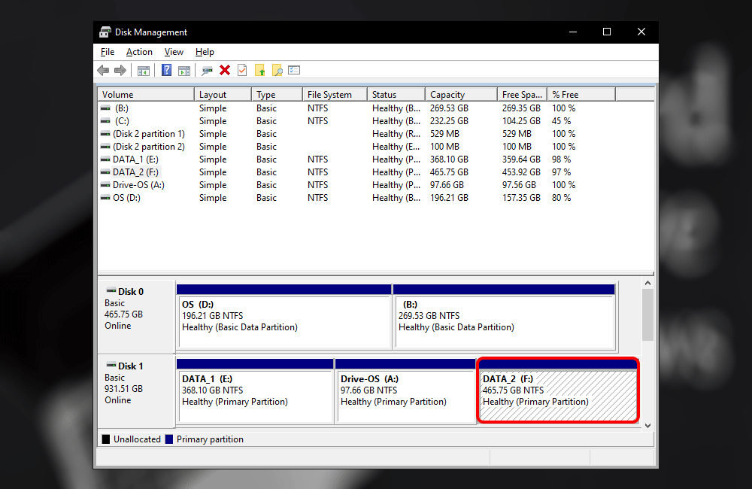The height and width of the screenshot is (489, 752).
Task: Click the blue Primary partition legend swatch
Action: [x=168, y=439]
